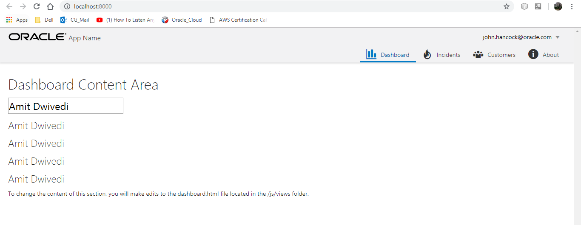Viewport: 581px width, 225px height.
Task: Click the Incidents flame icon
Action: click(427, 54)
